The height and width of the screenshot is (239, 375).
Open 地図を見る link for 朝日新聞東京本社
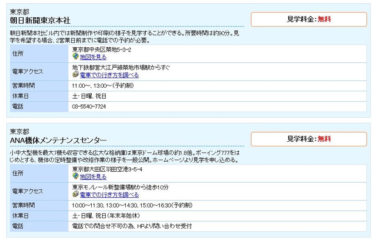[93, 57]
